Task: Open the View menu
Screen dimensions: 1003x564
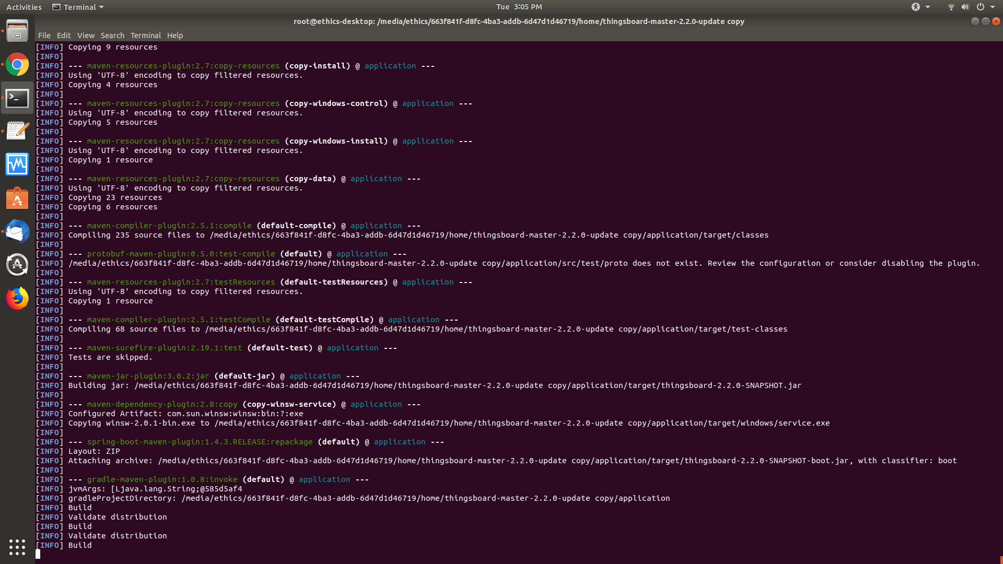Action: (86, 36)
